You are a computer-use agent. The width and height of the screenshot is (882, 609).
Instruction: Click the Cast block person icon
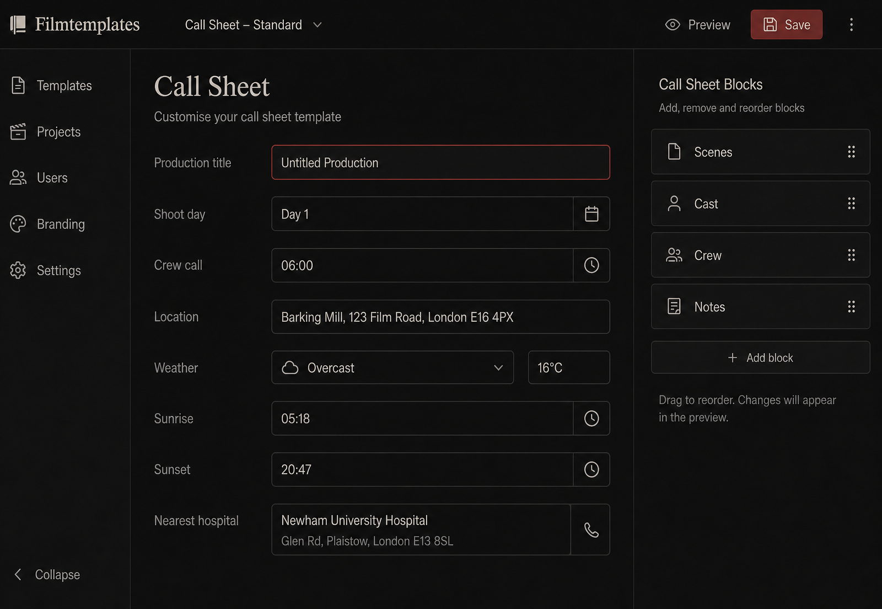674,204
